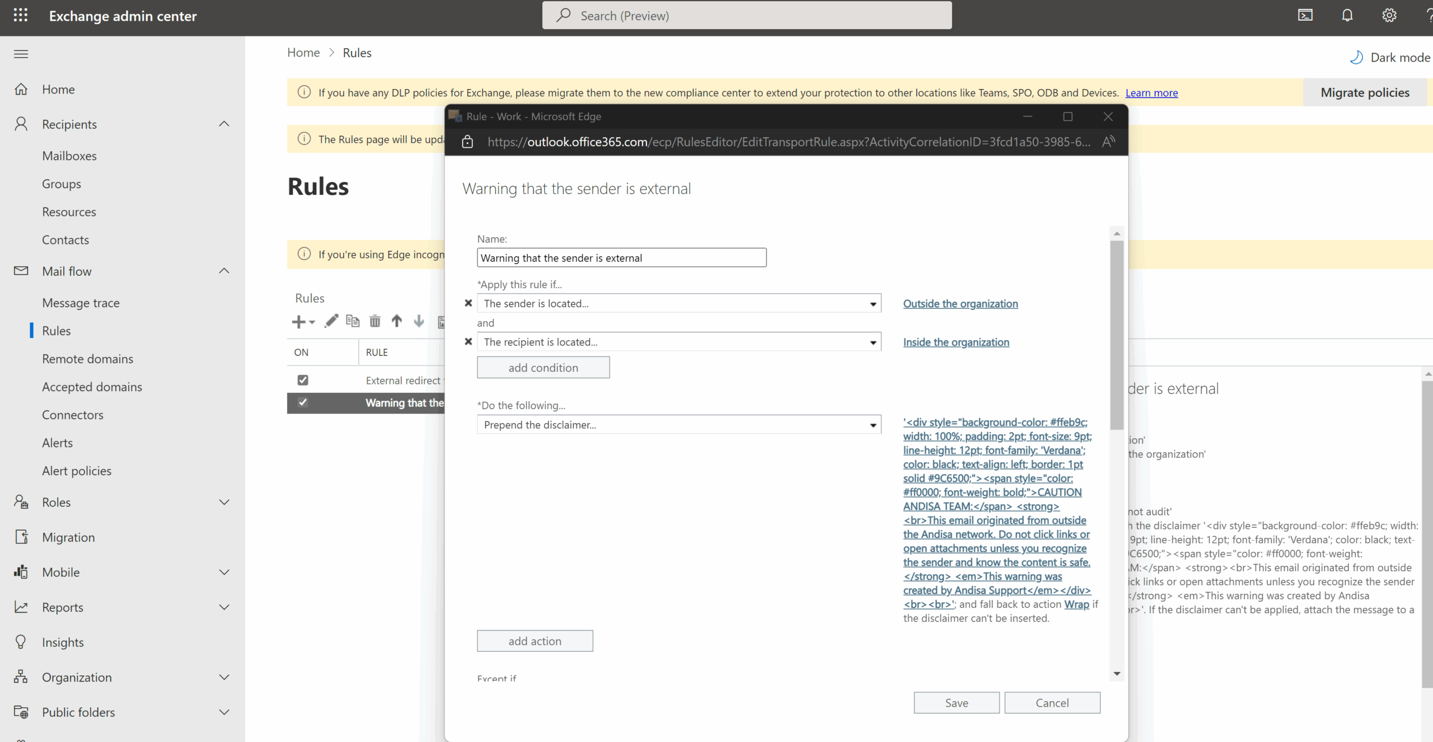Click the Home house icon in sidebar
1433x742 pixels.
pyautogui.click(x=21, y=89)
